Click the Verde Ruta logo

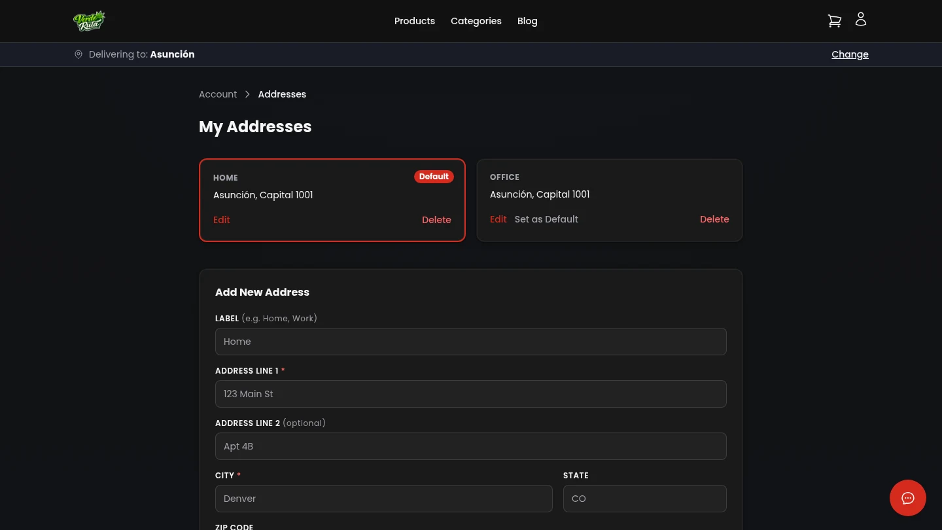(90, 20)
